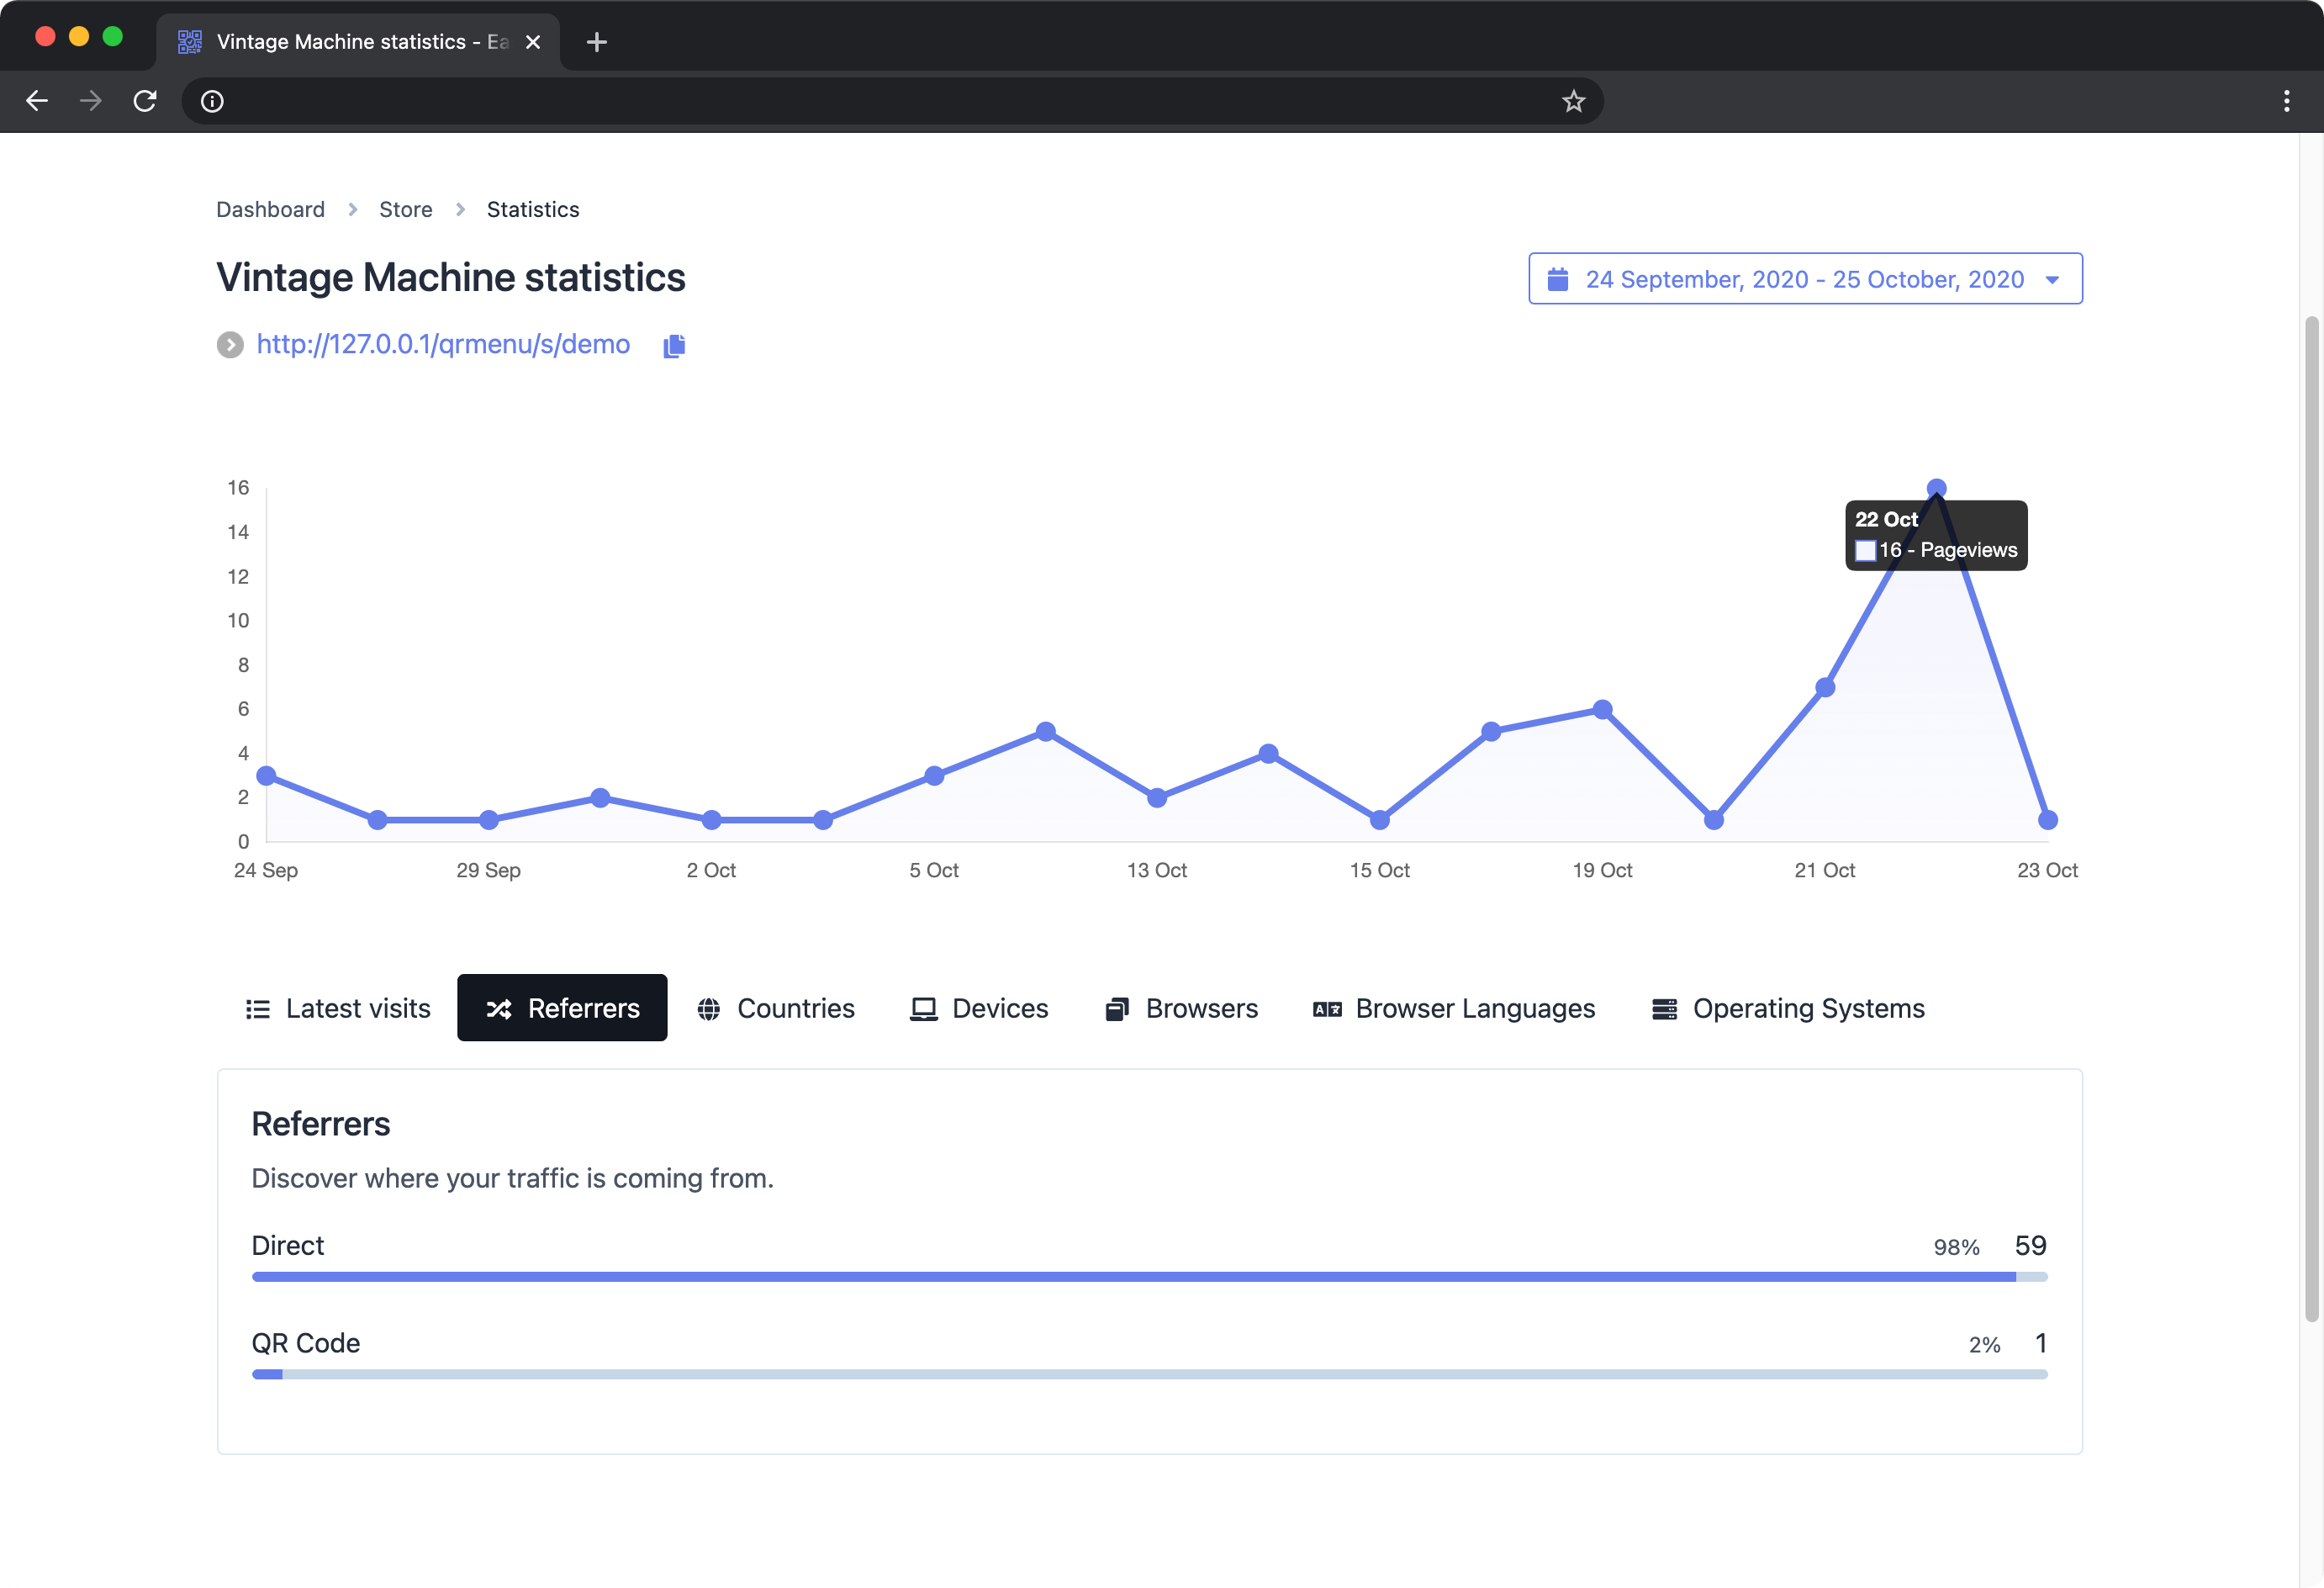This screenshot has height=1588, width=2324.
Task: Select the Referrers tab
Action: coord(562,1007)
